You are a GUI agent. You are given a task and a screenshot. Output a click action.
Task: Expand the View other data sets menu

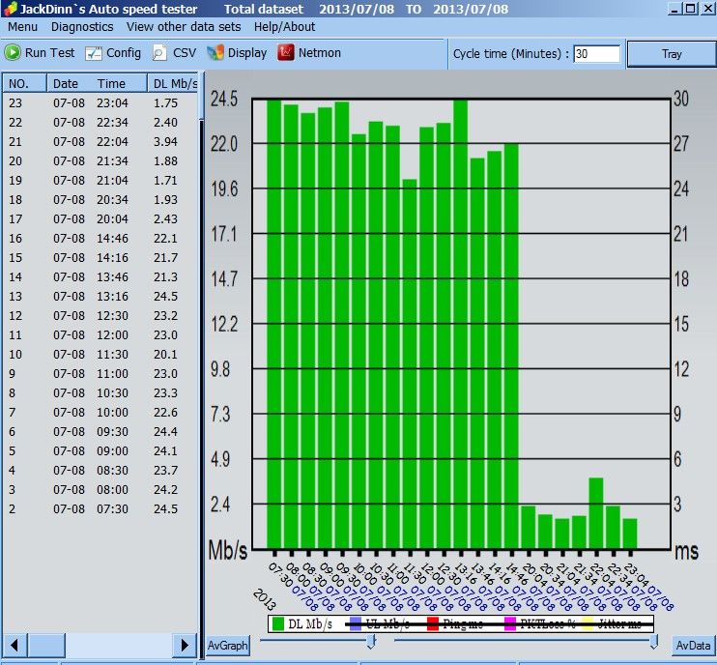pyautogui.click(x=184, y=26)
